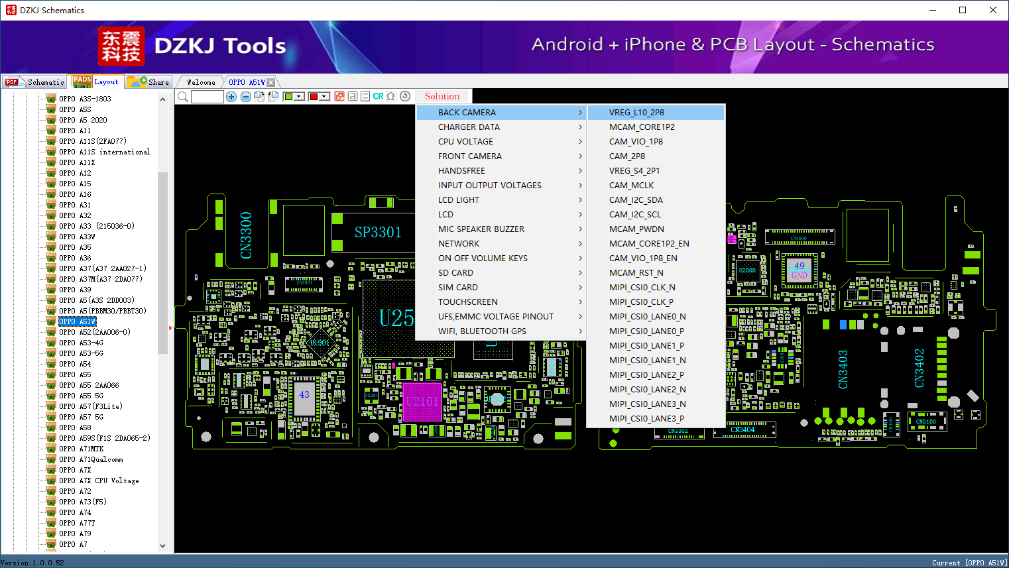Click SP3301 component on PCB layout
The width and height of the screenshot is (1009, 568).
(378, 232)
